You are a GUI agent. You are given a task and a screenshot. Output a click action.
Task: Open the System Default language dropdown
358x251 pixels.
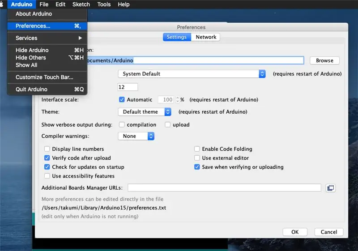192,74
